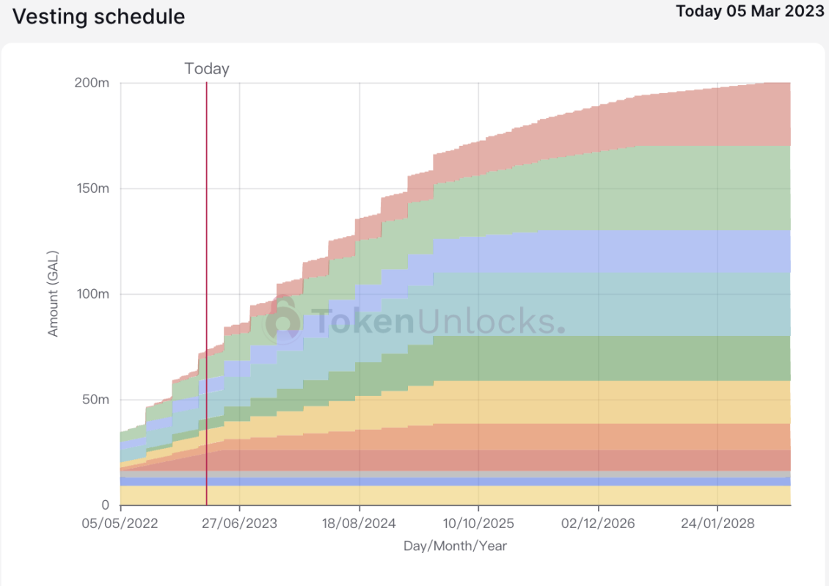Image resolution: width=829 pixels, height=586 pixels.
Task: Click the 05/05/2022 start date label
Action: point(120,523)
